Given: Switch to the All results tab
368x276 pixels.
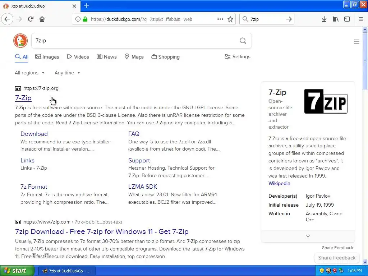Looking at the screenshot, I should tap(21, 57).
